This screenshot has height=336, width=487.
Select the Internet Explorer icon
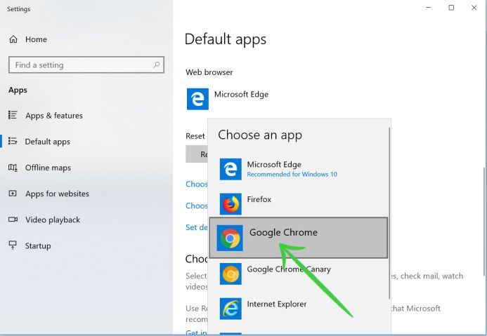pyautogui.click(x=230, y=308)
